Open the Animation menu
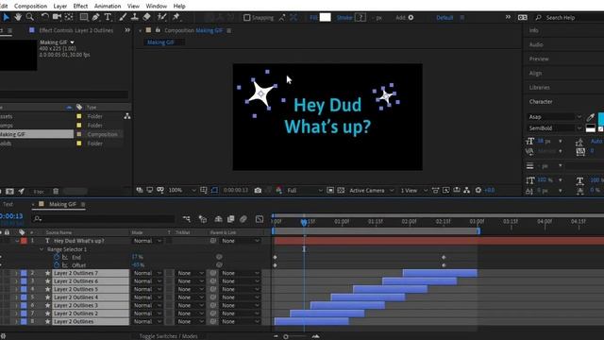The image size is (604, 340). (108, 7)
